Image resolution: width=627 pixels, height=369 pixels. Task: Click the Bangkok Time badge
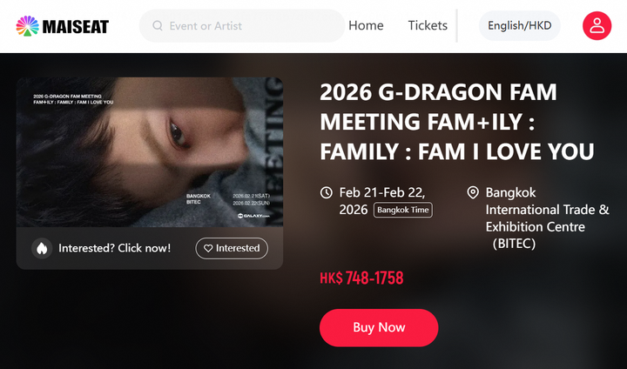pos(403,210)
